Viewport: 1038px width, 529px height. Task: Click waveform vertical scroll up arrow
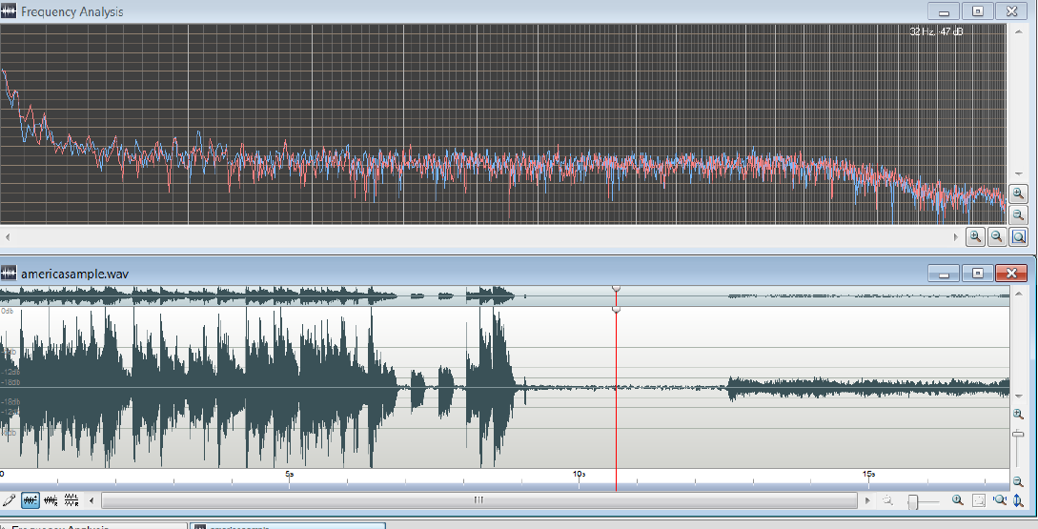point(1018,293)
